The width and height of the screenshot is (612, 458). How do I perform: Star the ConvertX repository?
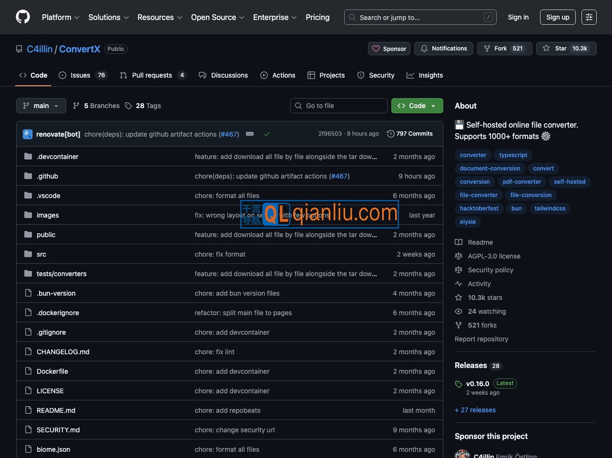(566, 49)
